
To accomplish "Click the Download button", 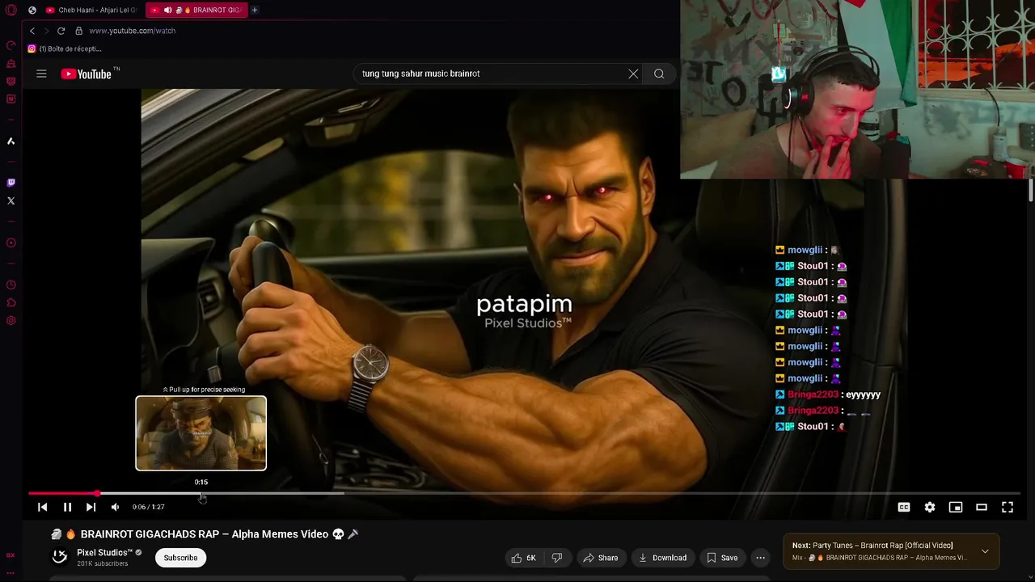I will tap(662, 558).
